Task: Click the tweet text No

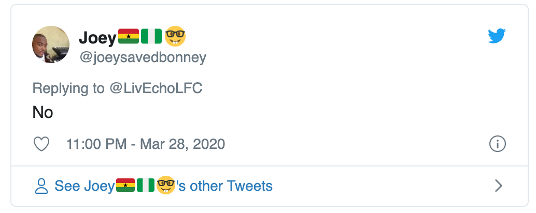Action: pos(43,112)
